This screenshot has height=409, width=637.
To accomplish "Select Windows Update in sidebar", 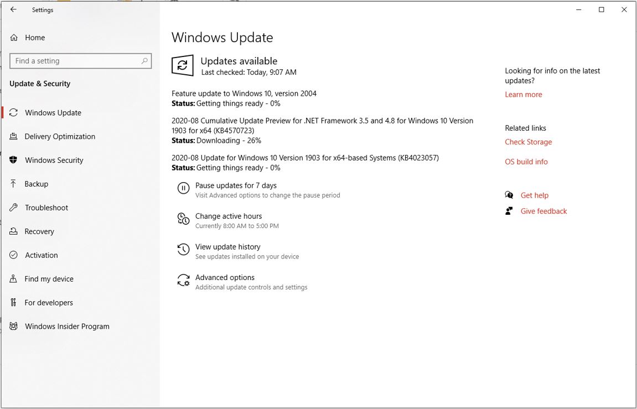I will coord(53,112).
